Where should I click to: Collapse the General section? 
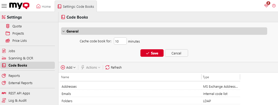tap(64, 31)
